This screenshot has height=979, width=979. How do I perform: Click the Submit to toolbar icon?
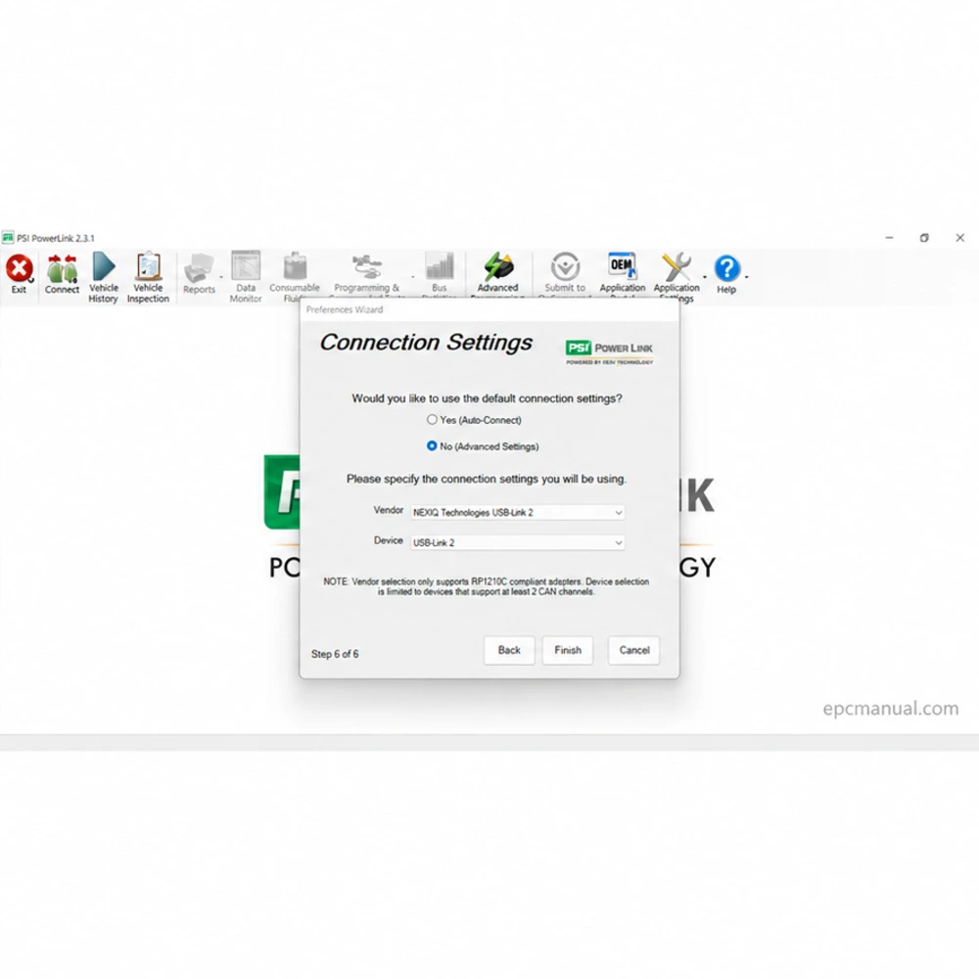565,267
